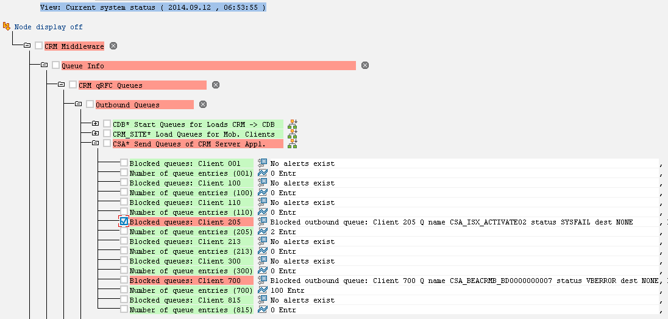Click the Current system status view header
Image resolution: width=668 pixels, height=319 pixels.
point(153,7)
